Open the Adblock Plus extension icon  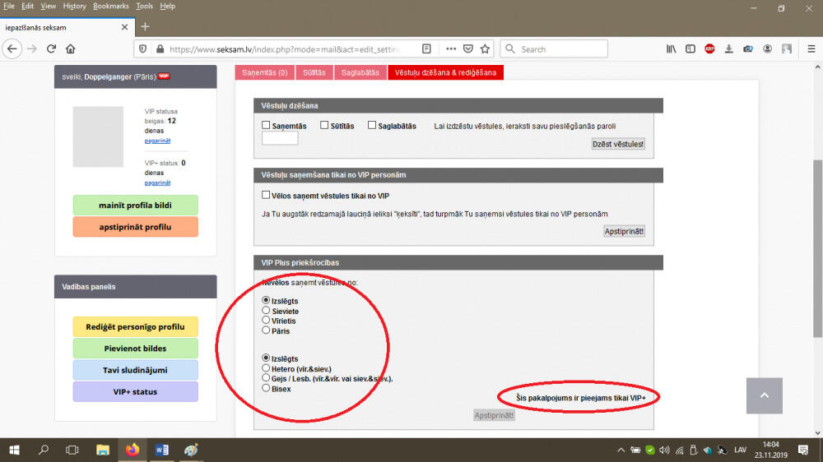(x=709, y=49)
